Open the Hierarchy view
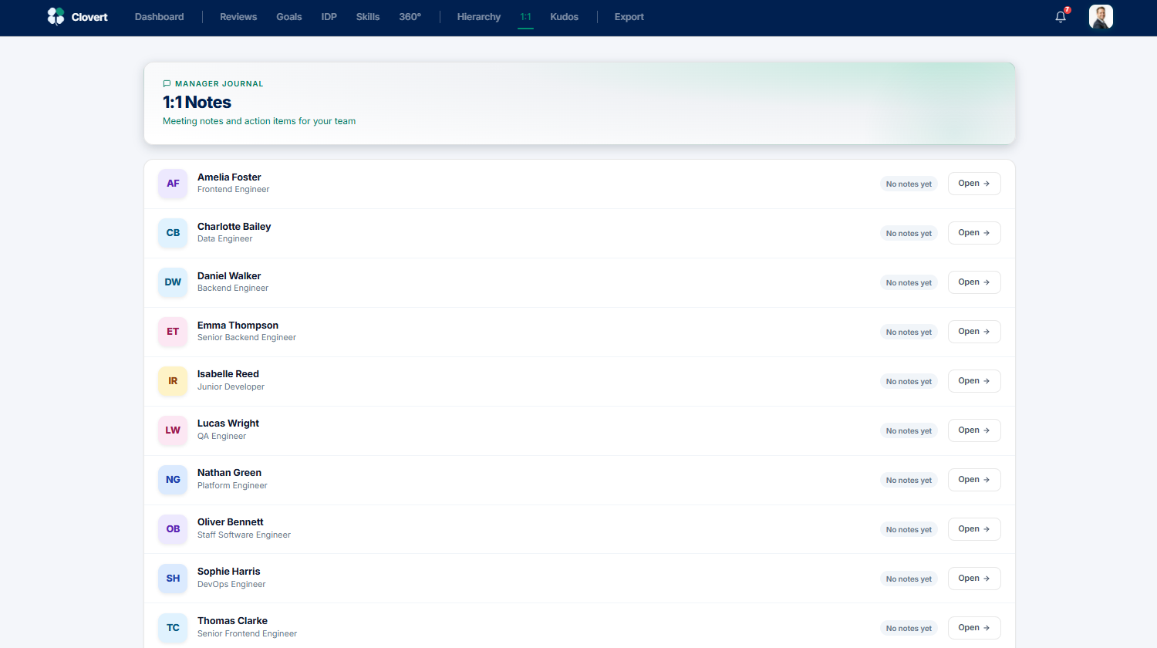Image resolution: width=1157 pixels, height=648 pixels. tap(479, 17)
